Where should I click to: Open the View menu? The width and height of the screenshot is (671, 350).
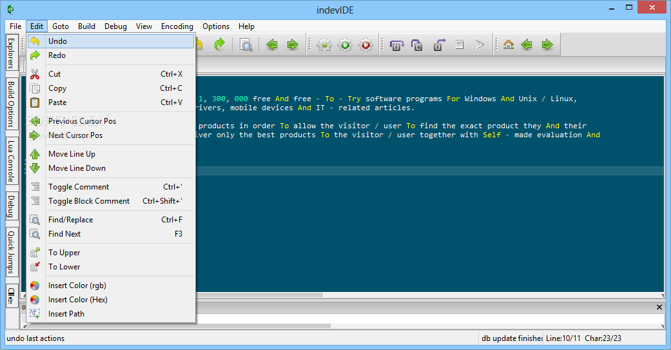[144, 26]
